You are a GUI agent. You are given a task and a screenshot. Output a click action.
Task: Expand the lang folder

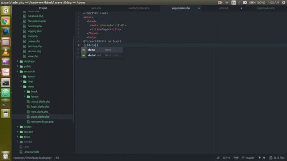(x=21, y=81)
